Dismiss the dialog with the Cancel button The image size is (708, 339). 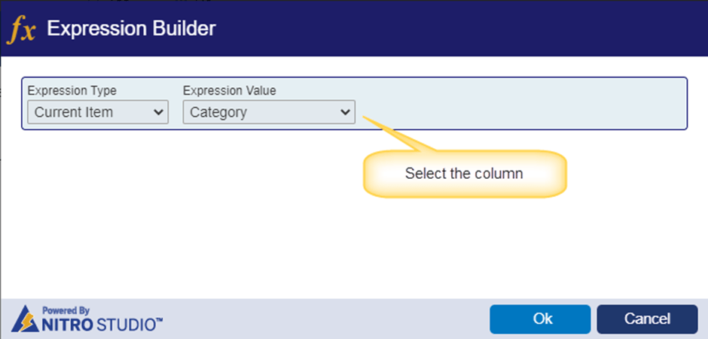click(x=647, y=319)
